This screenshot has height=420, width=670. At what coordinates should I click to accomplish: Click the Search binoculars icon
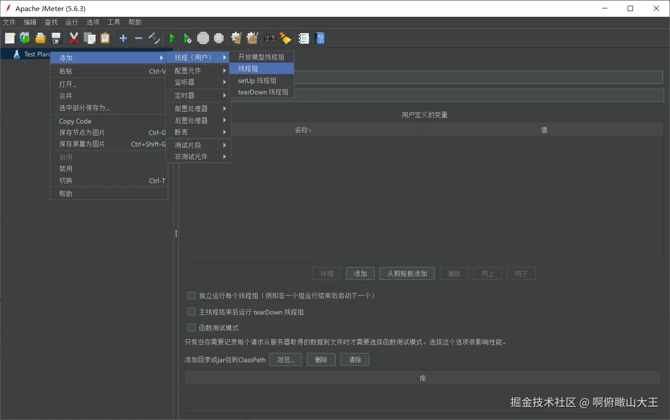click(x=270, y=38)
